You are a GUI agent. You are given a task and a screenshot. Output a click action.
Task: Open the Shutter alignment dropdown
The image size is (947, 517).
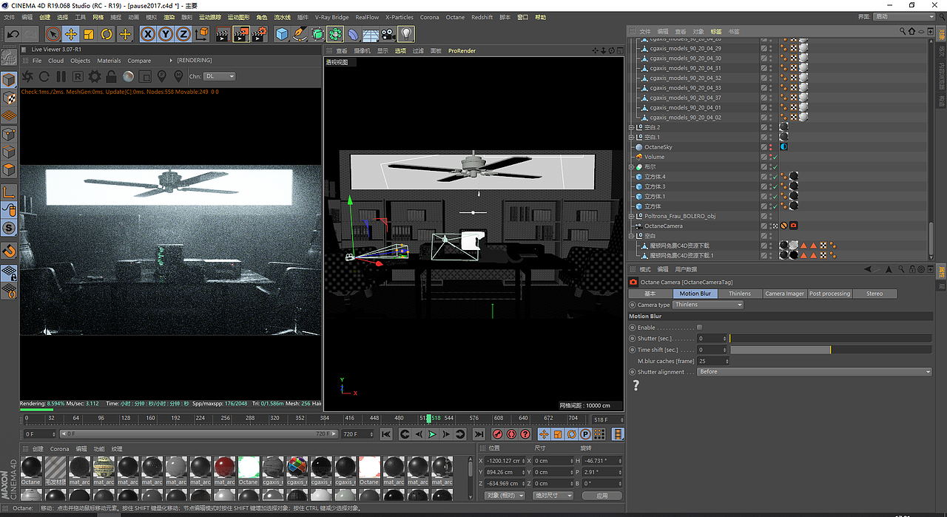815,372
